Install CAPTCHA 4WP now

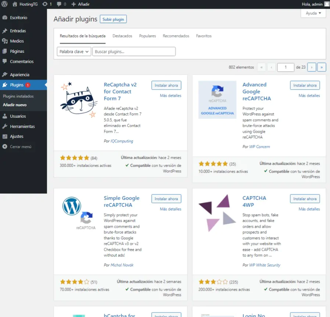click(x=305, y=199)
